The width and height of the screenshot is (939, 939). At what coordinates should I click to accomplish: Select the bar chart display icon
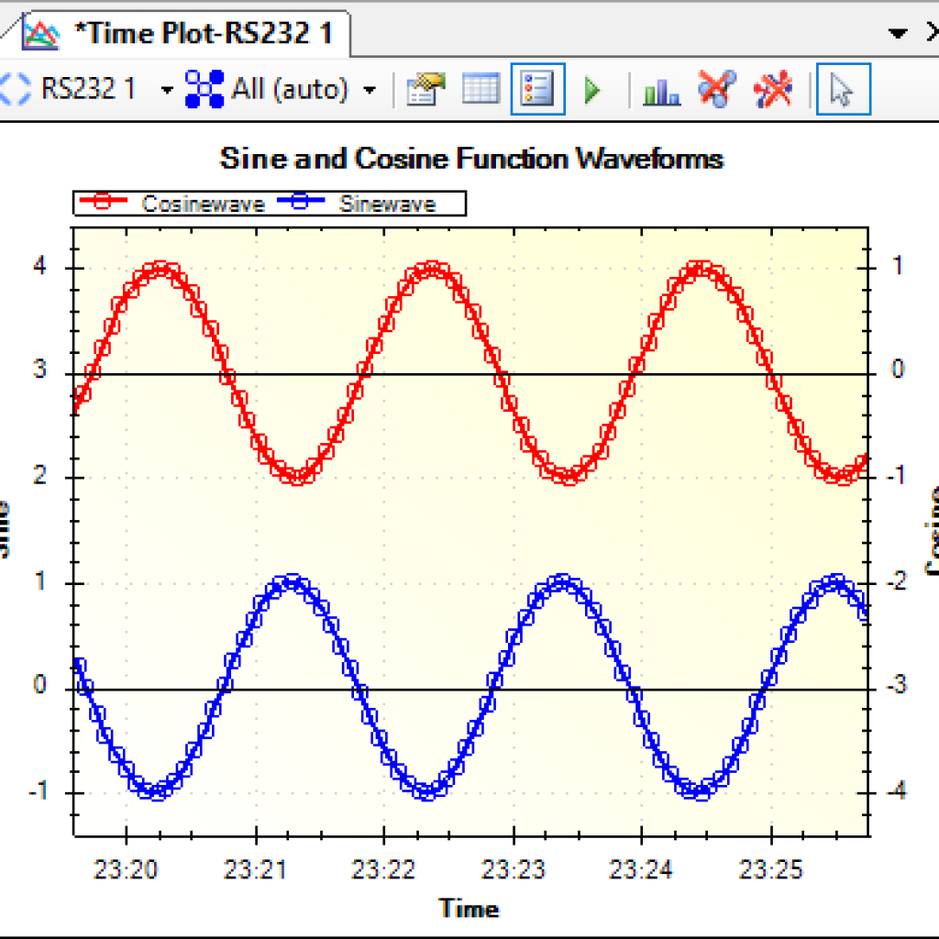coord(662,89)
